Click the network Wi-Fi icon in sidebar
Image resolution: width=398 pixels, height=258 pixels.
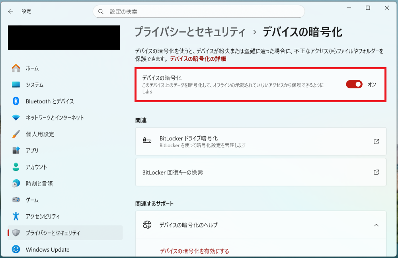[16, 118]
